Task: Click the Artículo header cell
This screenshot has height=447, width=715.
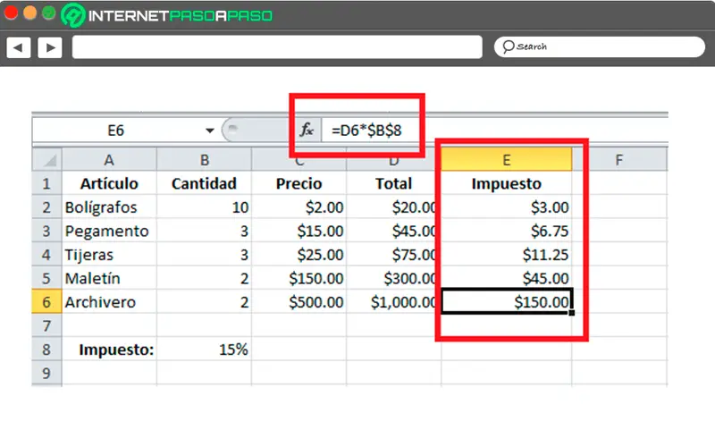Action: click(x=109, y=183)
